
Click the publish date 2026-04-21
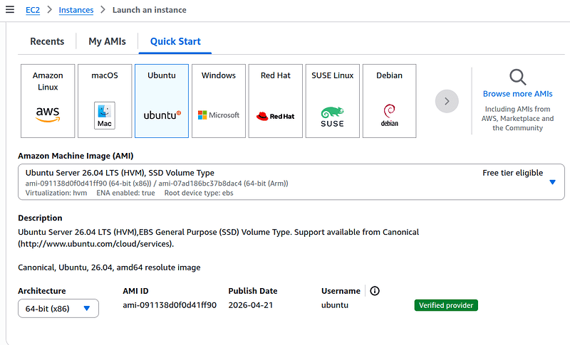pos(251,305)
